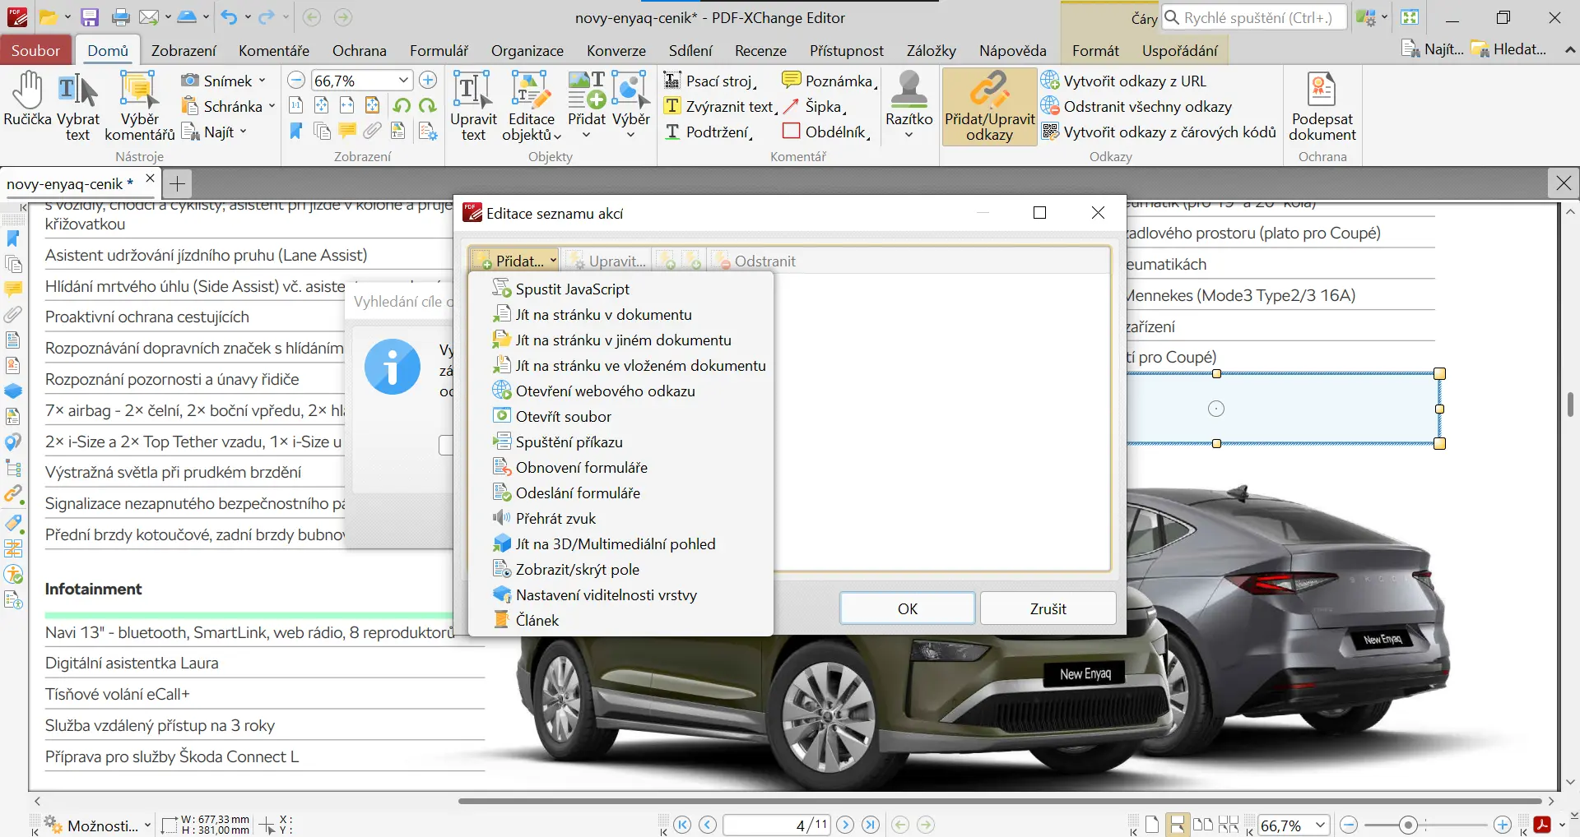Image resolution: width=1580 pixels, height=837 pixels.
Task: Add a new document tab
Action: (x=177, y=183)
